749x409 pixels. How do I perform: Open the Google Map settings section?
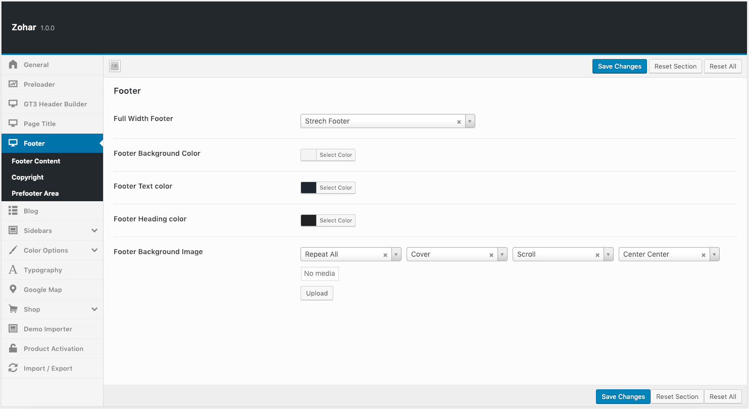52,289
